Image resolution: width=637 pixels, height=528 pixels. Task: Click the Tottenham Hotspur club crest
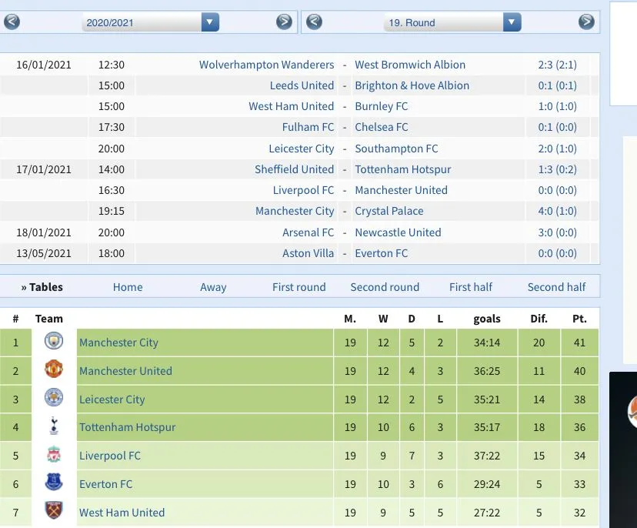tap(53, 427)
